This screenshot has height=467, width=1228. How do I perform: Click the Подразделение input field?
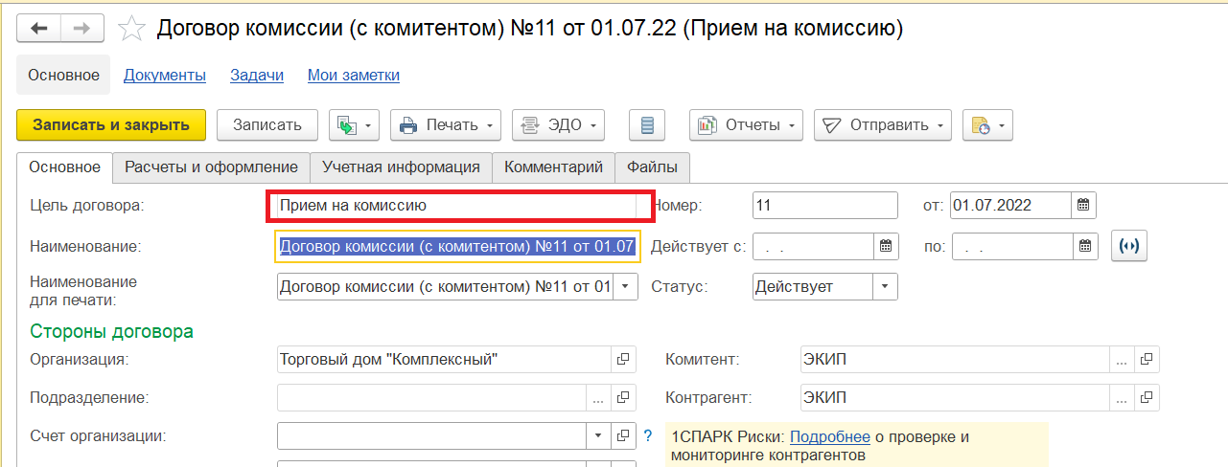click(x=431, y=397)
